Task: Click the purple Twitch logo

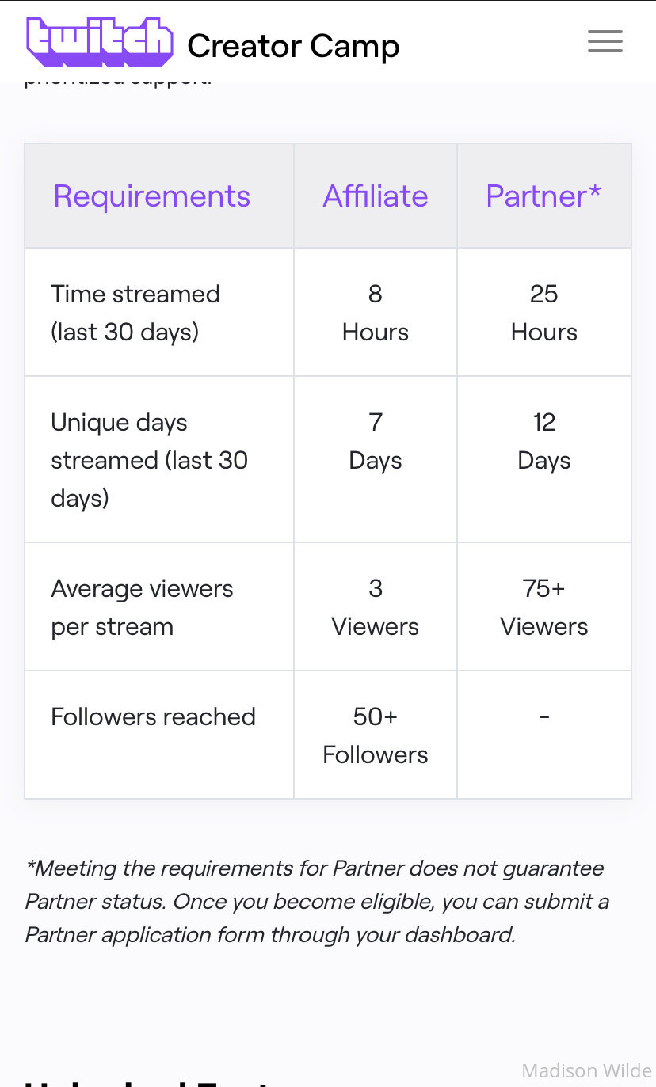Action: pyautogui.click(x=99, y=42)
